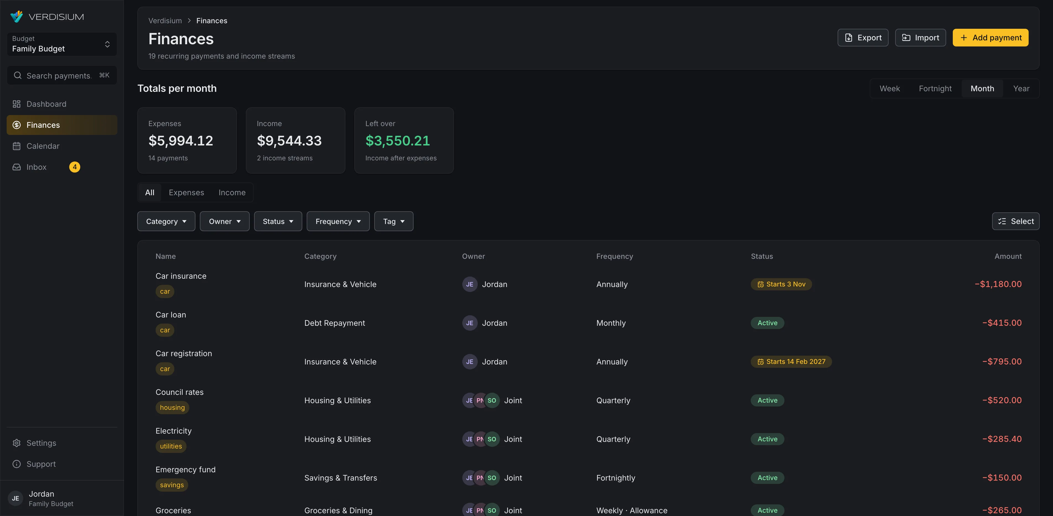
Task: Click the Expenses total card
Action: coord(187,140)
